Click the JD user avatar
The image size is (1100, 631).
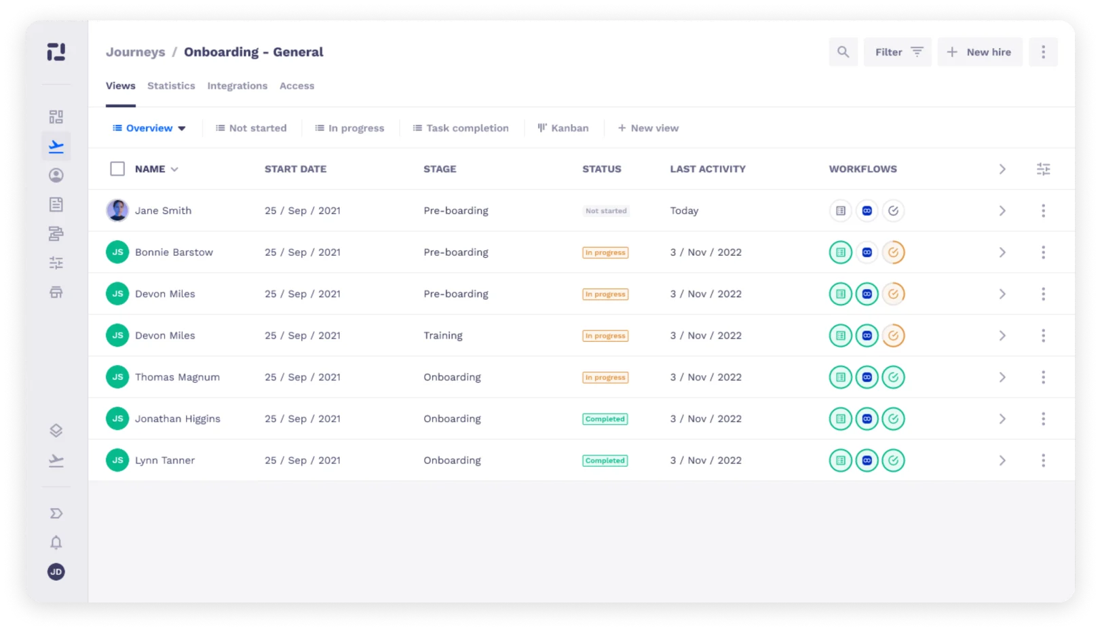click(56, 572)
